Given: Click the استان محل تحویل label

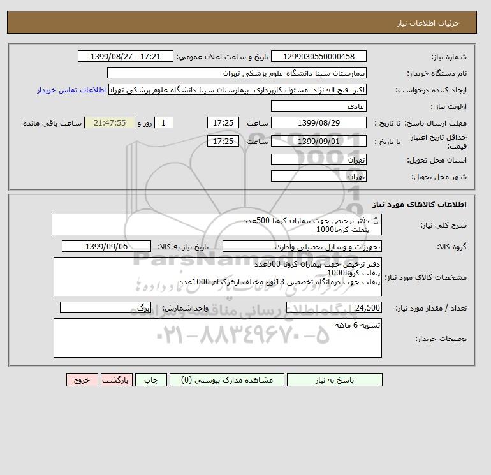Looking at the screenshot, I should [437, 160].
